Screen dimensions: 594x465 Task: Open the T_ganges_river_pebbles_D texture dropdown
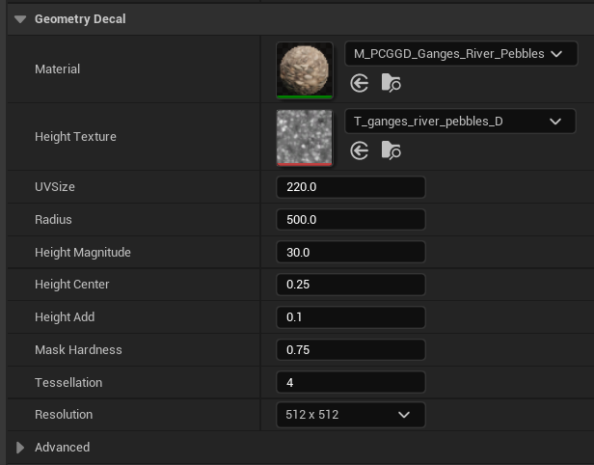click(x=460, y=122)
